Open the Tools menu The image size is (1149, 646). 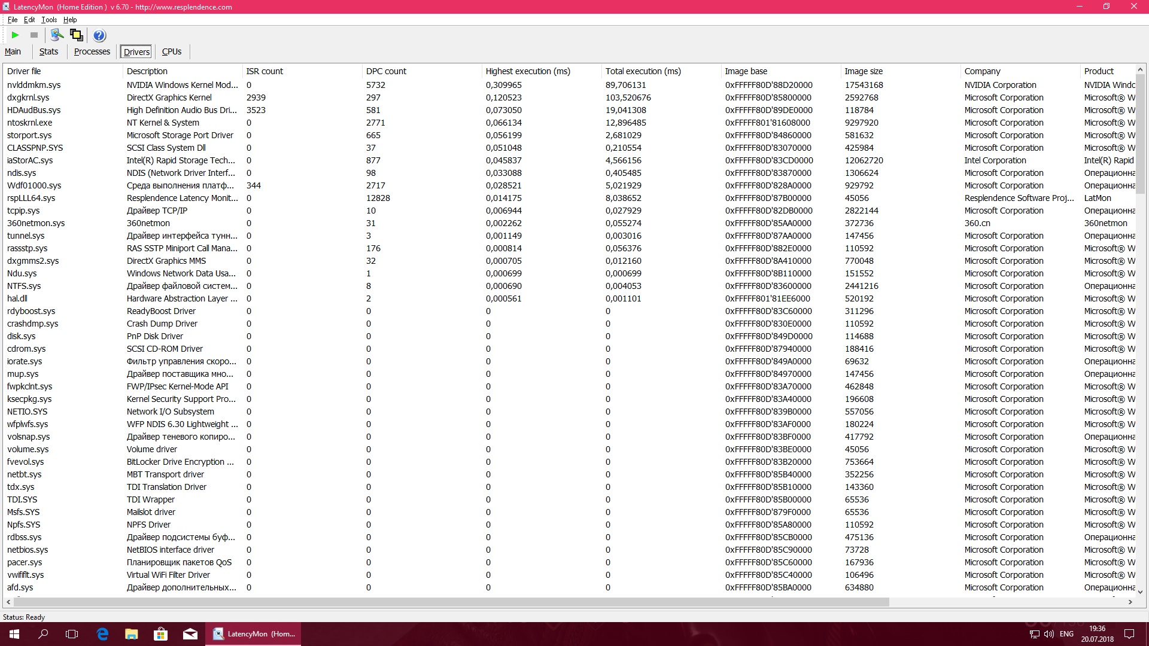click(x=49, y=20)
